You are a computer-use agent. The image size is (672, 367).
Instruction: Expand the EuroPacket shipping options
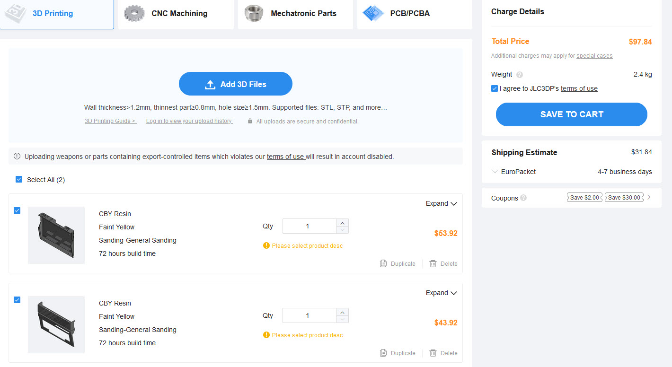[495, 172]
